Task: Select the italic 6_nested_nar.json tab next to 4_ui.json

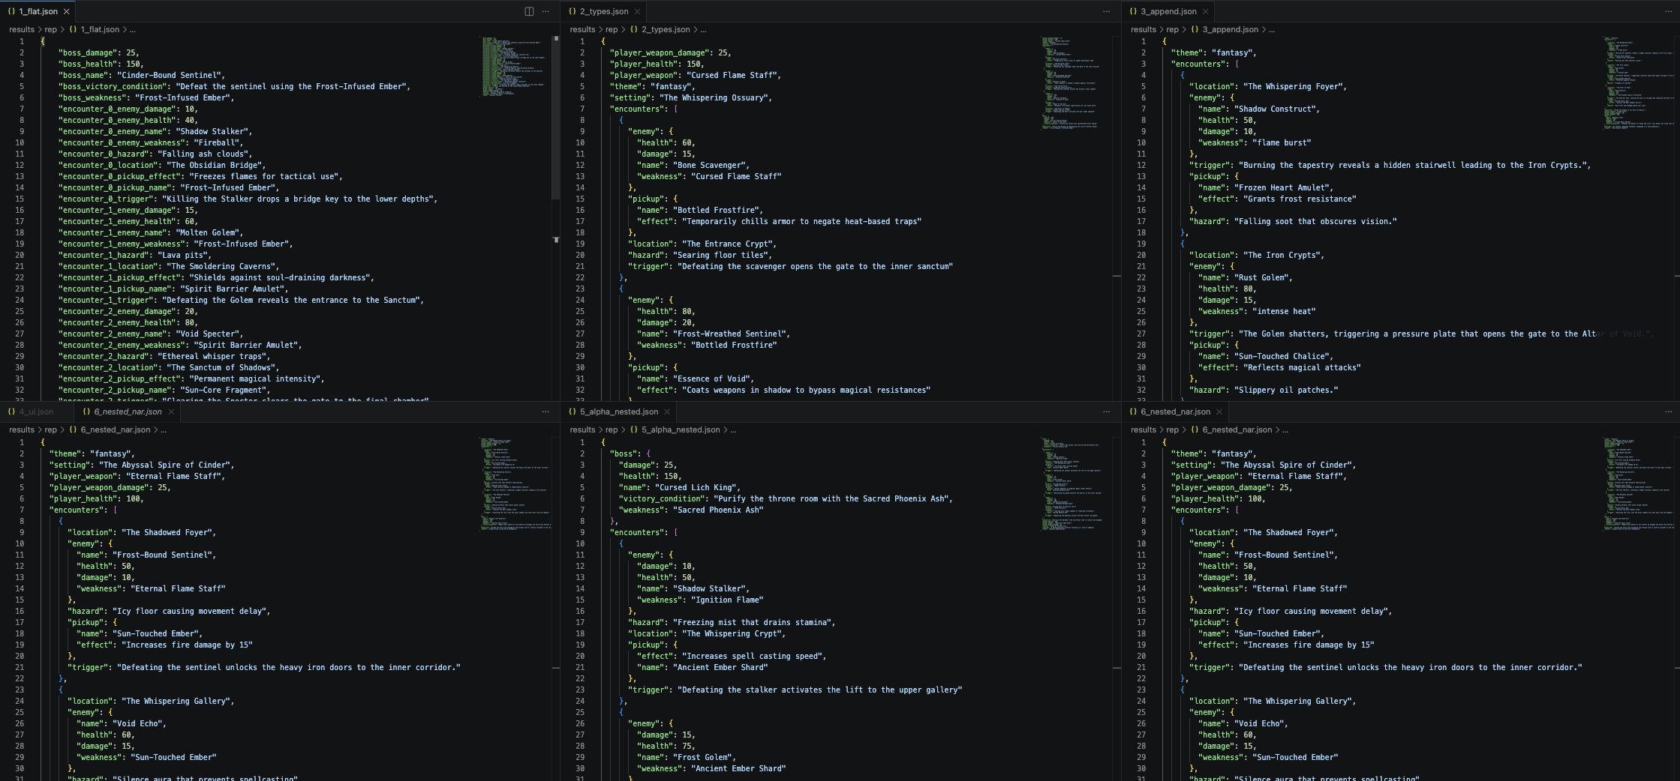Action: tap(128, 411)
